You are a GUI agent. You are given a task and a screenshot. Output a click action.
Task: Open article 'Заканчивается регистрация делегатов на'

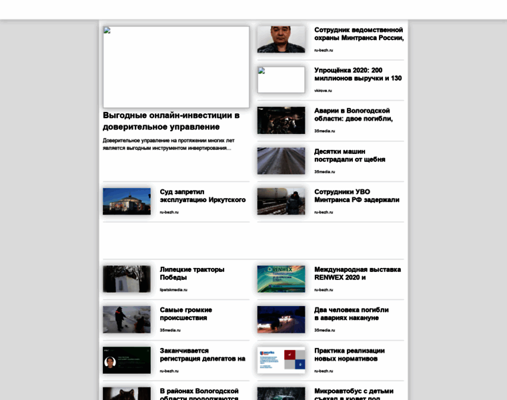click(x=202, y=355)
